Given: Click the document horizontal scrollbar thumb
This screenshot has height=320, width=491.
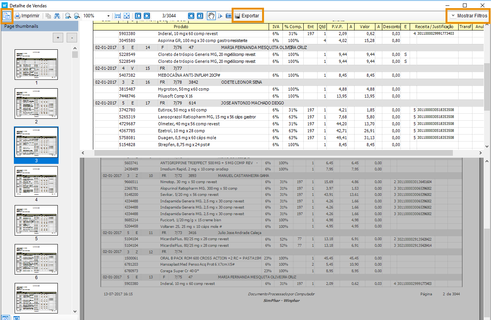Looking at the screenshot, I should [x=273, y=153].
